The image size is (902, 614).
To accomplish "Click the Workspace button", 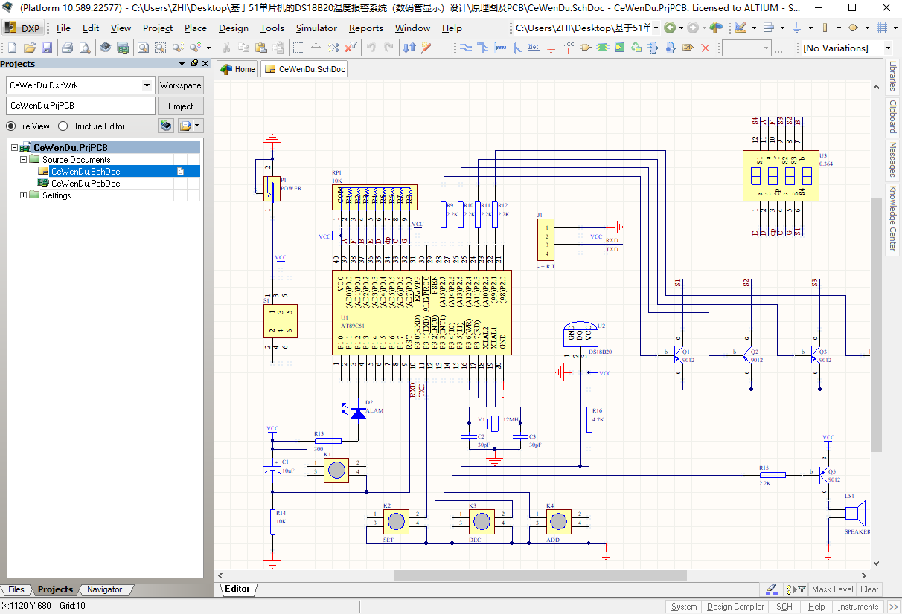I will click(180, 85).
